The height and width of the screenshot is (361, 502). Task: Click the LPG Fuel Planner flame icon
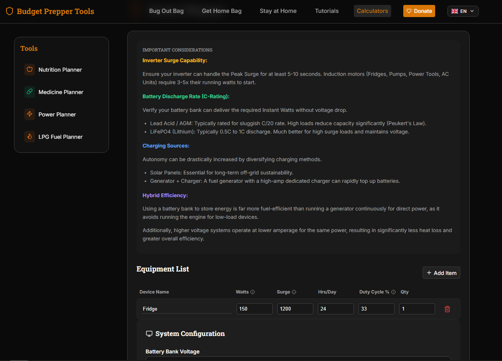pyautogui.click(x=30, y=137)
